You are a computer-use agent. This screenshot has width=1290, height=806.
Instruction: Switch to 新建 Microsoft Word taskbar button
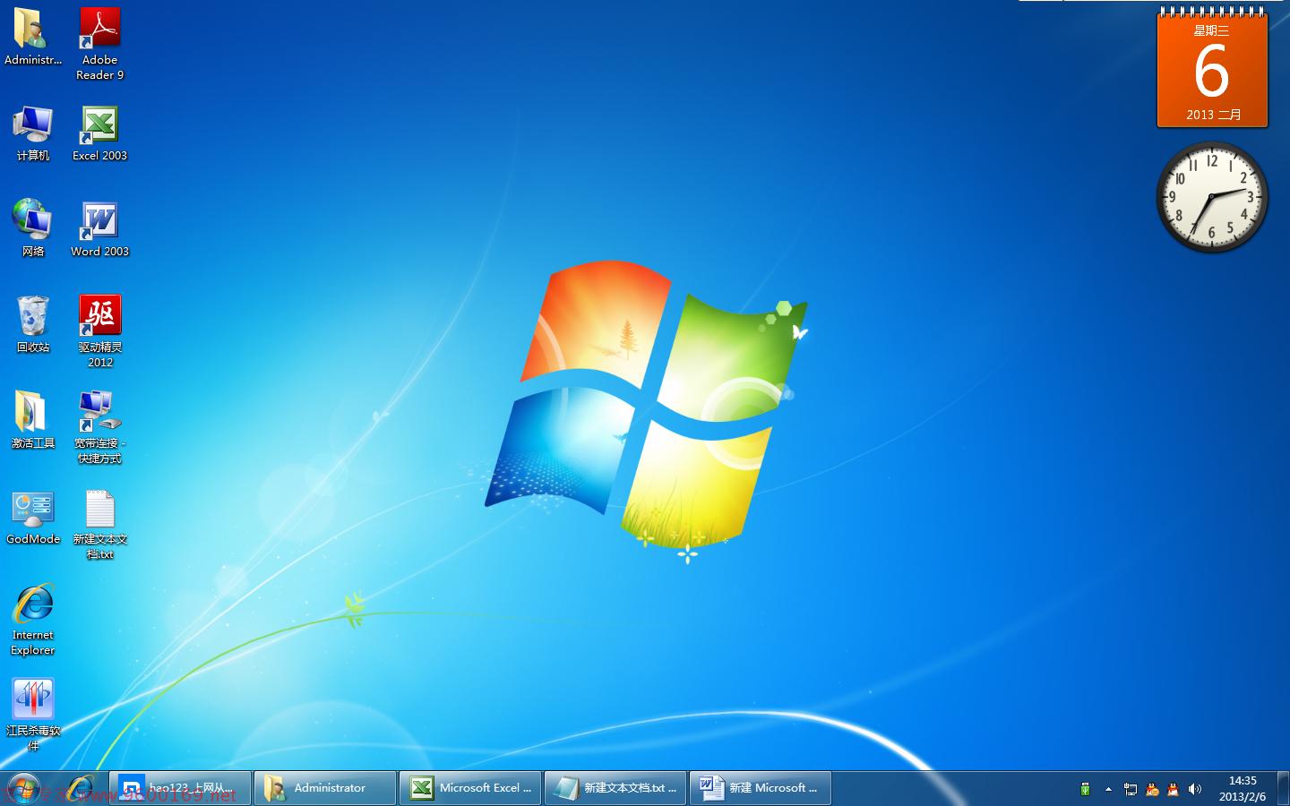click(761, 788)
